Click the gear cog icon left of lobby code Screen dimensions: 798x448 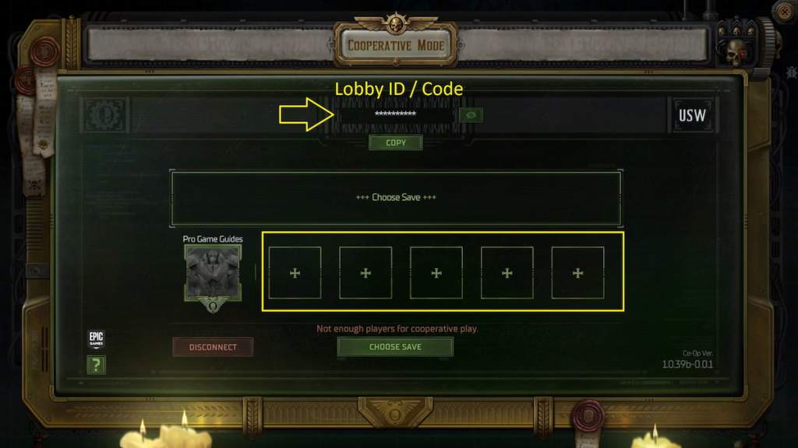[105, 115]
